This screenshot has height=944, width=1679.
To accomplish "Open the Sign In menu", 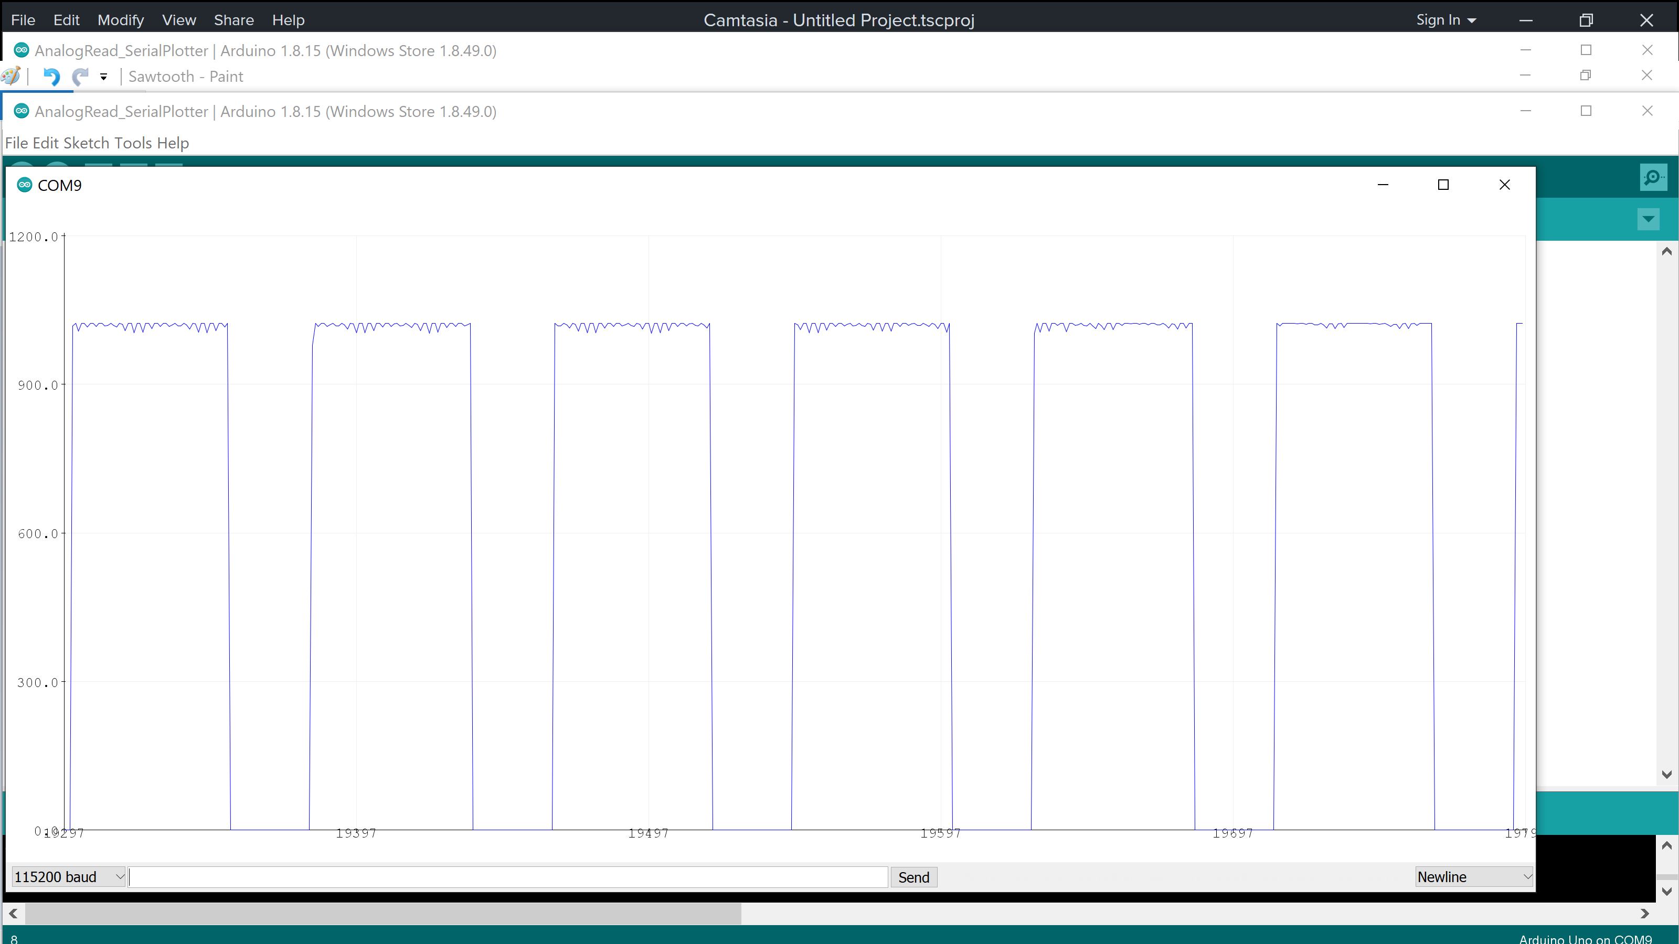I will [1445, 20].
